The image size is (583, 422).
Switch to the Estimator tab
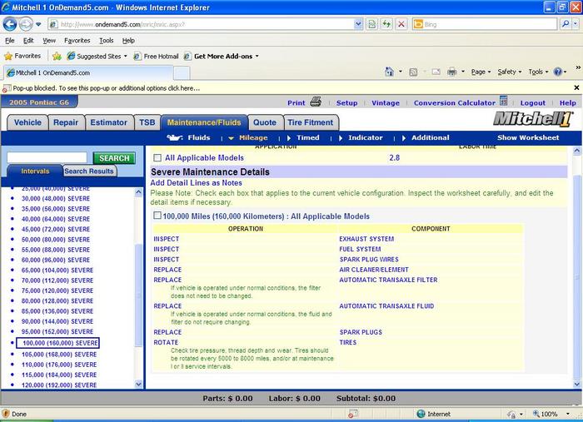coord(108,122)
